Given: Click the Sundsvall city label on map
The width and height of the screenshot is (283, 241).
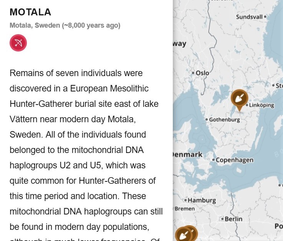Looking at the screenshot, I should (249, 17).
